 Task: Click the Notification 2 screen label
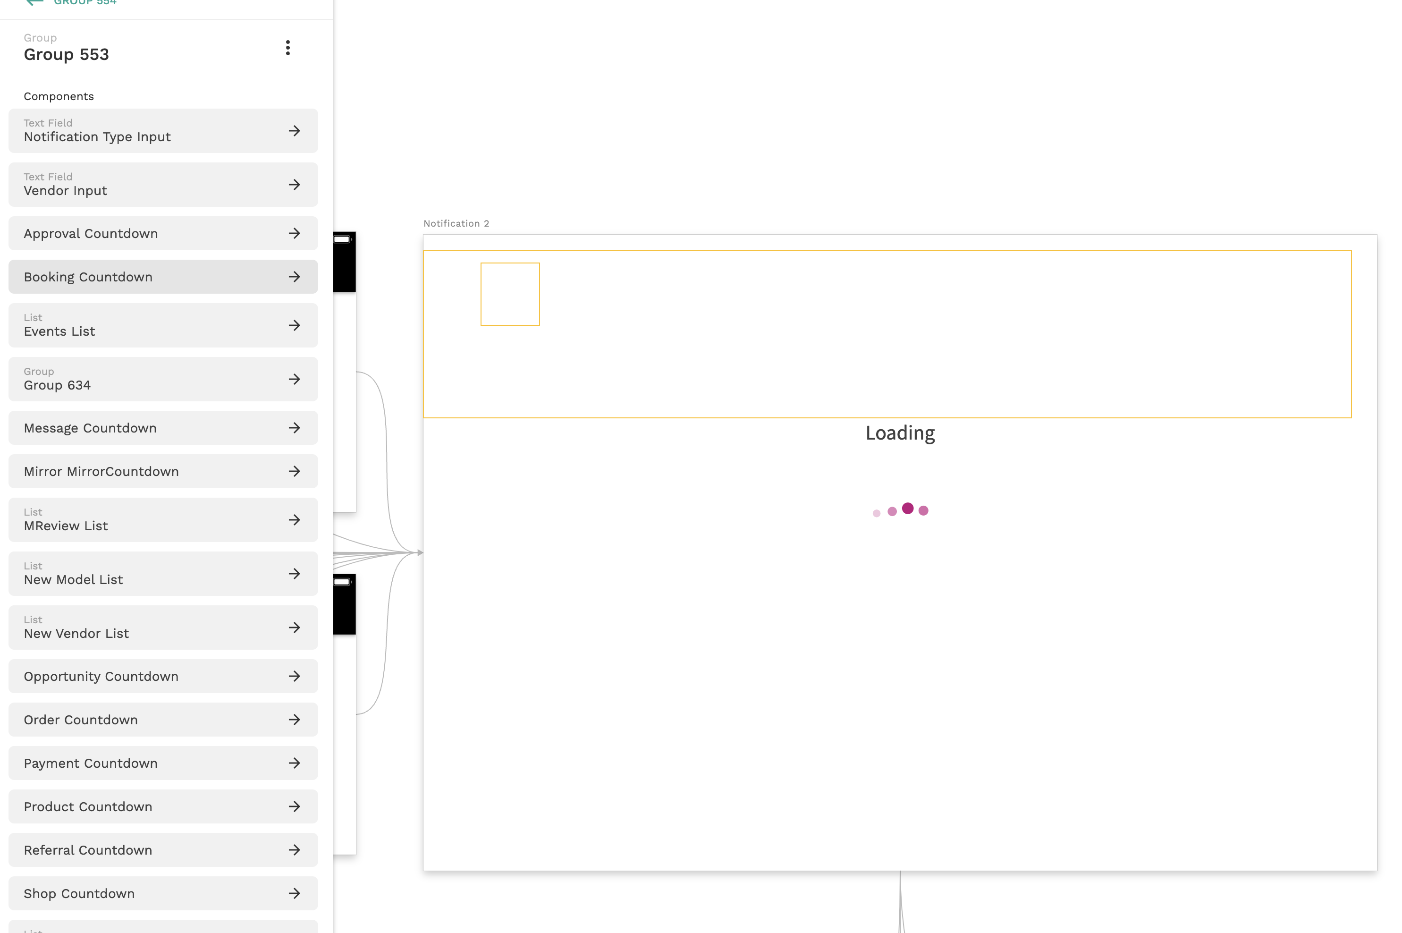click(x=456, y=224)
